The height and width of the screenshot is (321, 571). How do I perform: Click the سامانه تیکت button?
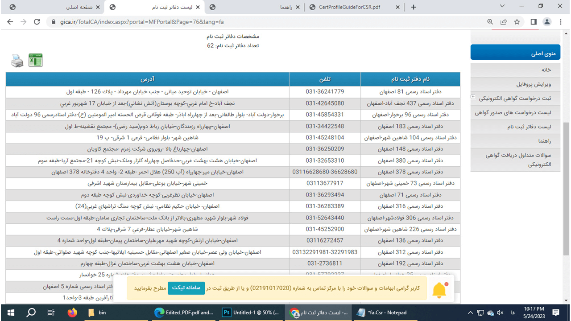(x=186, y=288)
